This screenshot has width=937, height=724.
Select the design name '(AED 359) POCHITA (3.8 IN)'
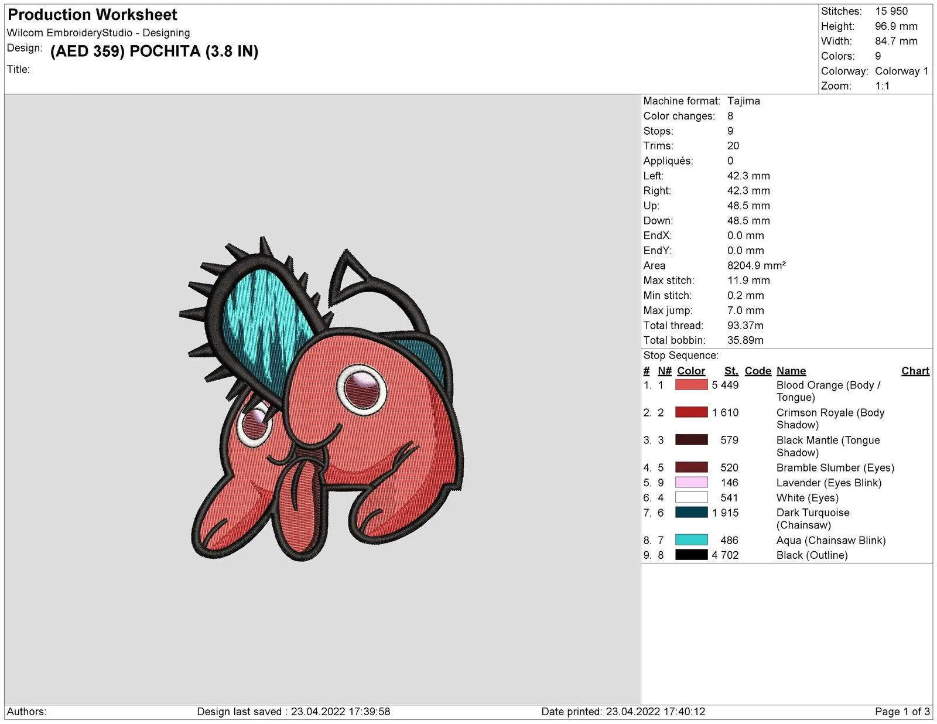(154, 52)
